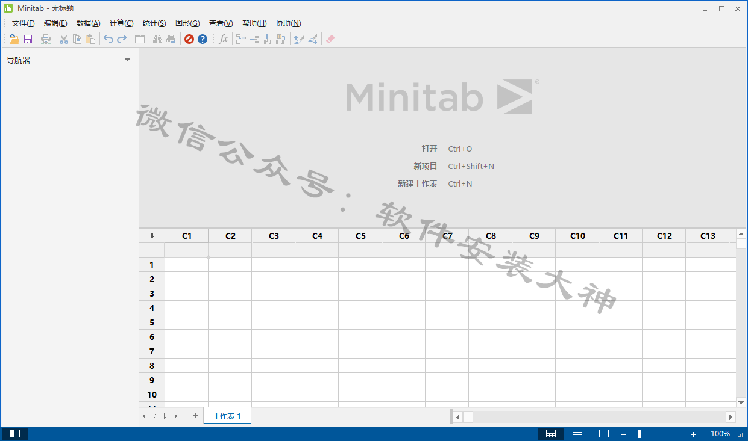Open Help with the blue question icon
Image resolution: width=748 pixels, height=441 pixels.
tap(203, 39)
